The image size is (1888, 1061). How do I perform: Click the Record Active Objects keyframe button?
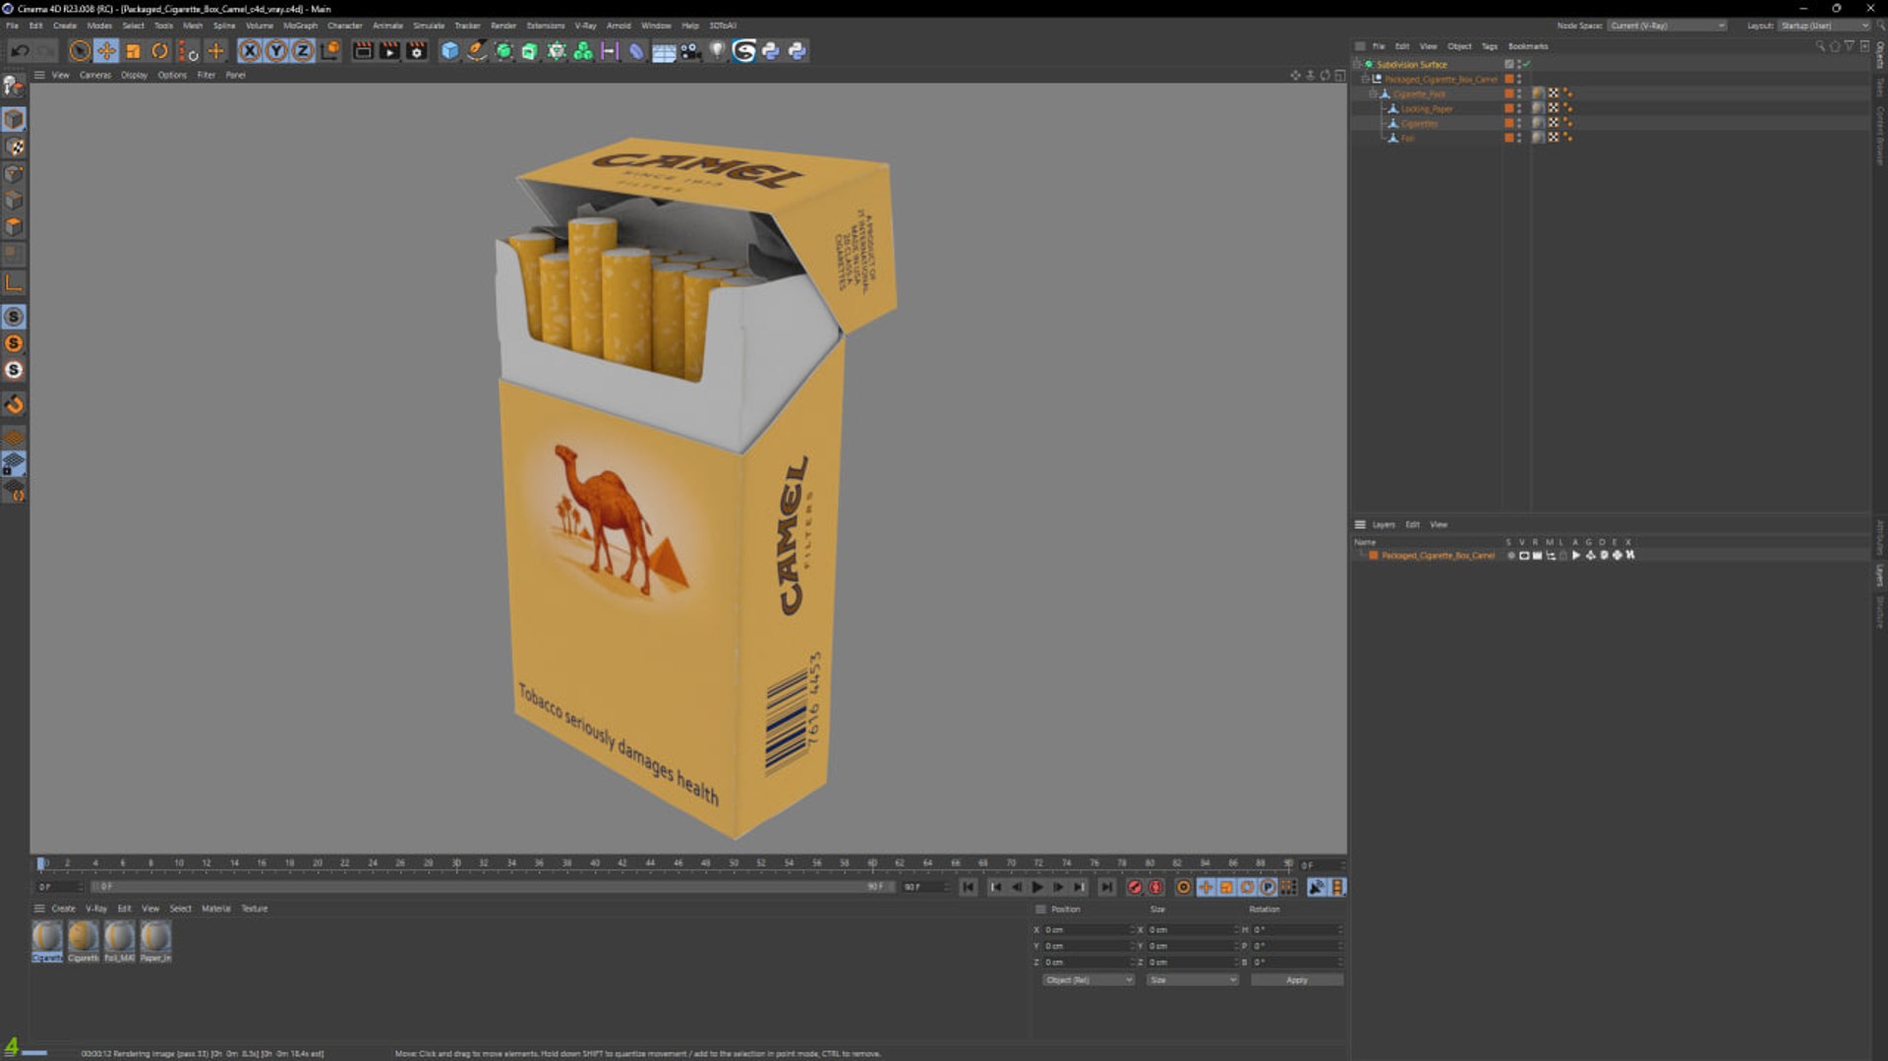(1134, 887)
